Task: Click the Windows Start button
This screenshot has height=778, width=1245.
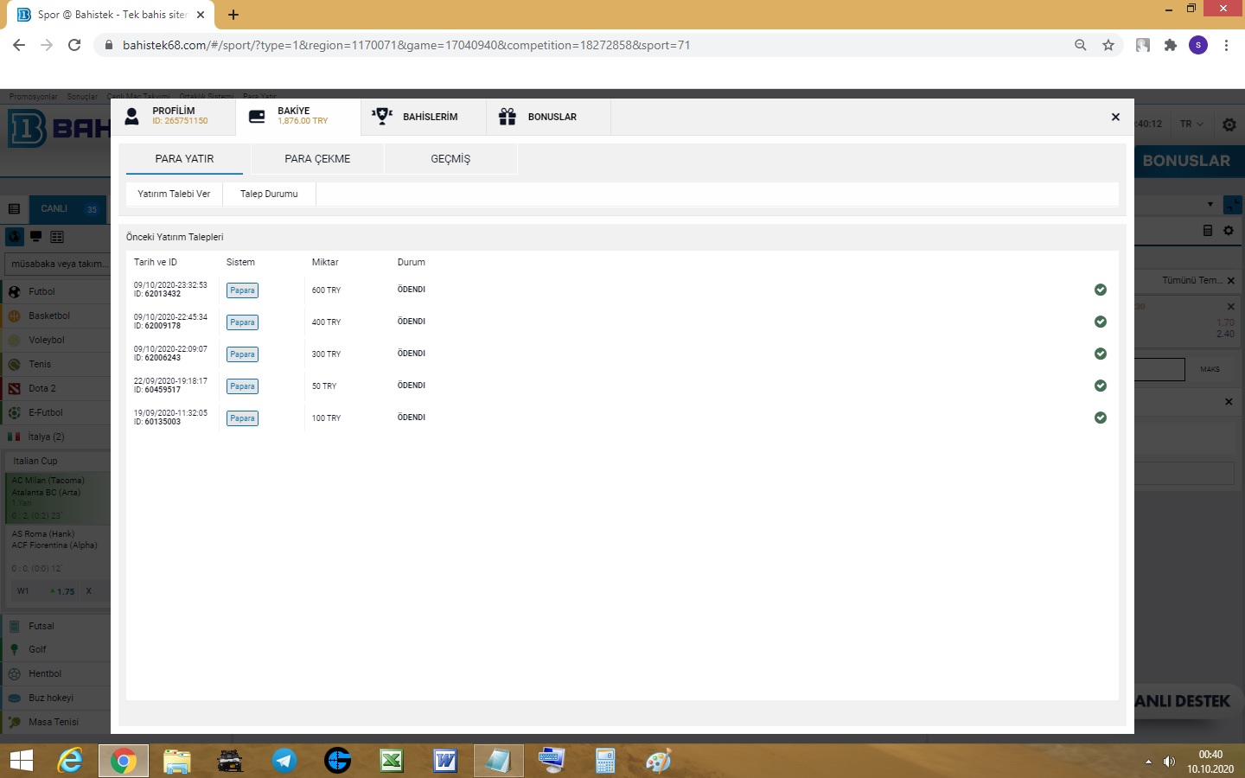Action: [21, 761]
